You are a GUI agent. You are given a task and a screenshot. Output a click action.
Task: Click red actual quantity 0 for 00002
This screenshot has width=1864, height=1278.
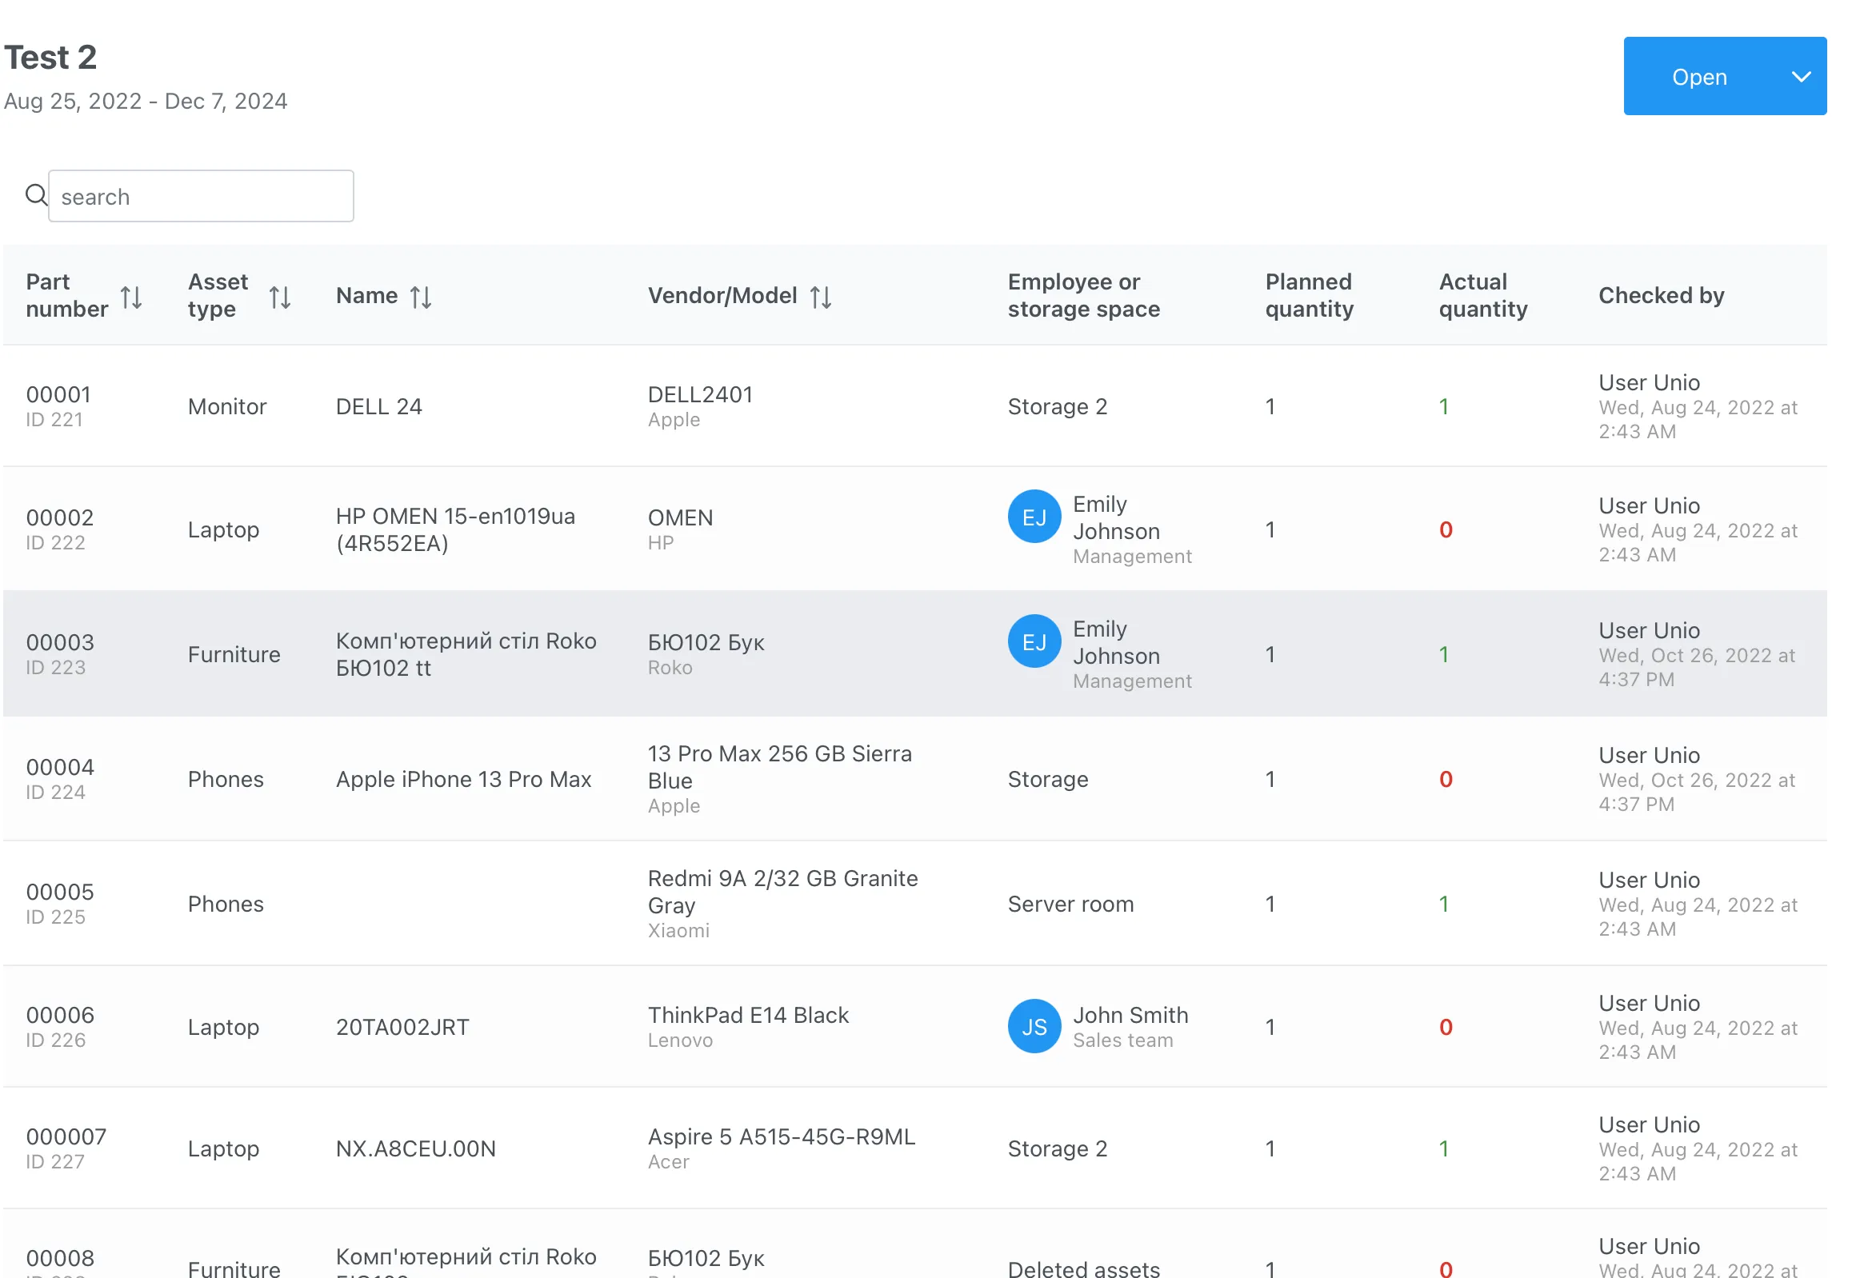1446,530
